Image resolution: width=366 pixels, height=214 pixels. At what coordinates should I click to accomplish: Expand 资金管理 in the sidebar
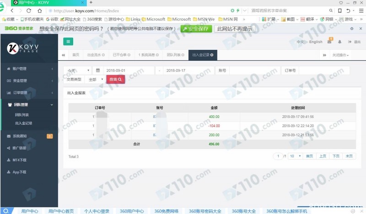pos(29,80)
